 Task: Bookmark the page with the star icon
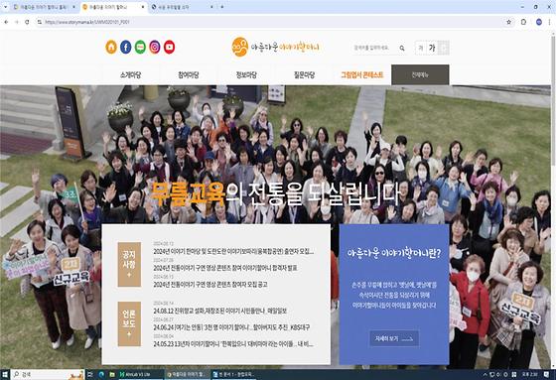[x=508, y=22]
